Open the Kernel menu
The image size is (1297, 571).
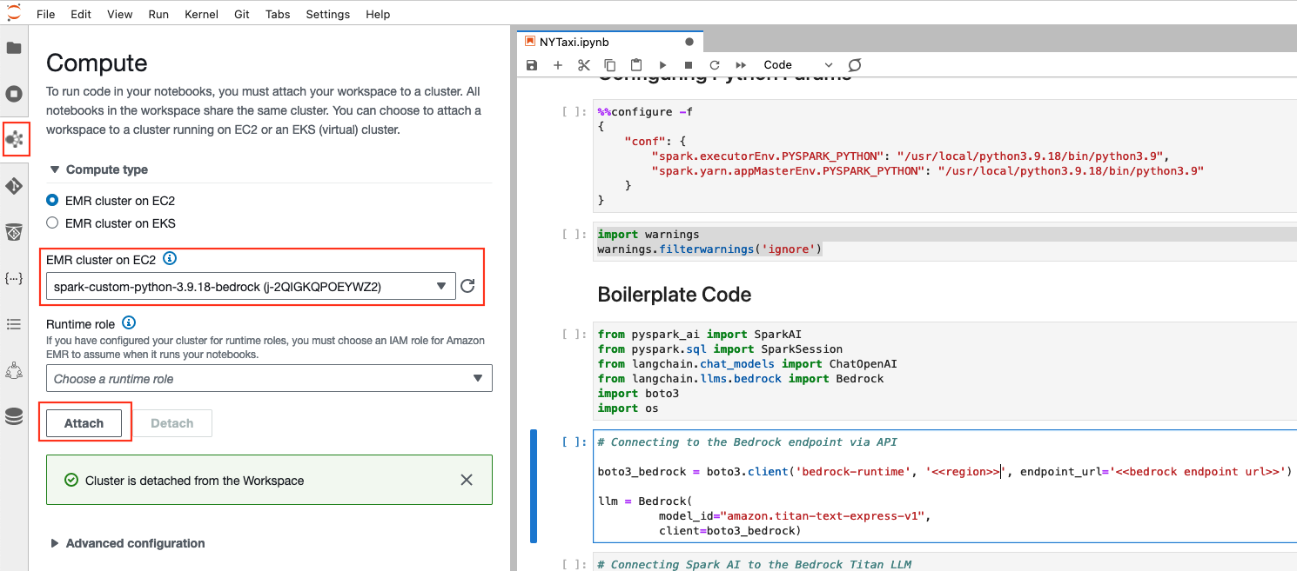tap(201, 15)
